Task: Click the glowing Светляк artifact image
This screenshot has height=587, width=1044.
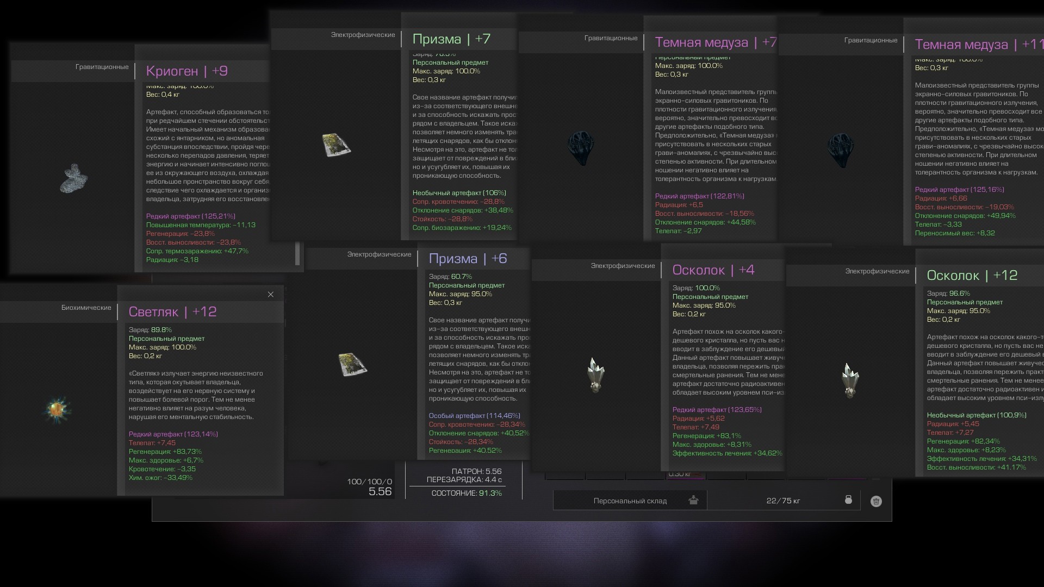Action: (x=57, y=409)
